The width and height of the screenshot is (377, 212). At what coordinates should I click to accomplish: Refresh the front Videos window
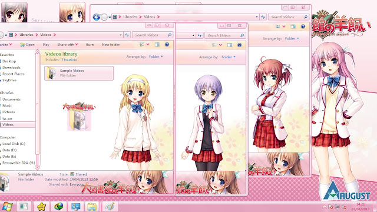[x=127, y=35]
